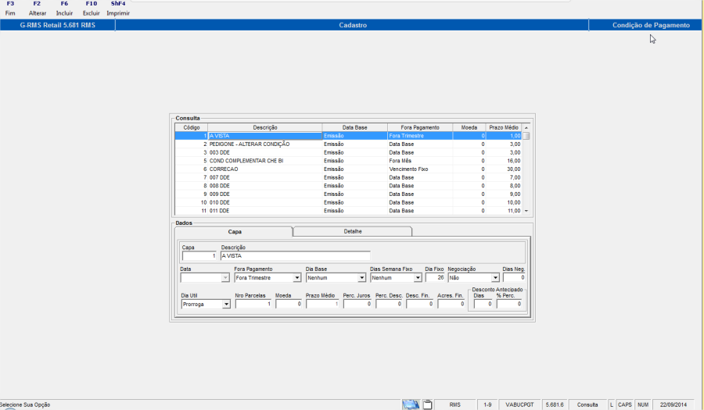The height and width of the screenshot is (410, 704).
Task: Open the Data dropdown
Action: (225, 278)
